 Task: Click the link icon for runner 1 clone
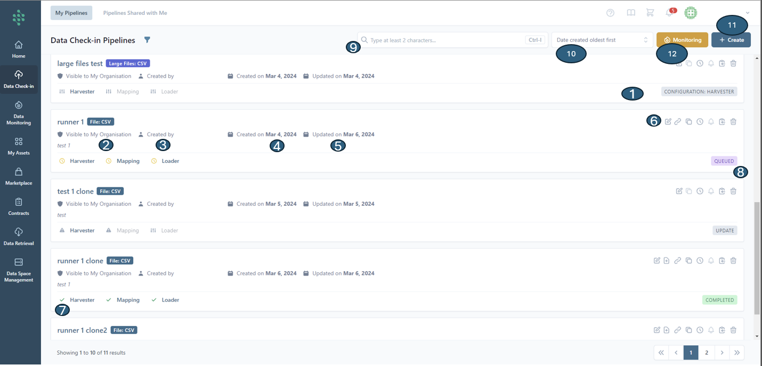[x=677, y=261]
